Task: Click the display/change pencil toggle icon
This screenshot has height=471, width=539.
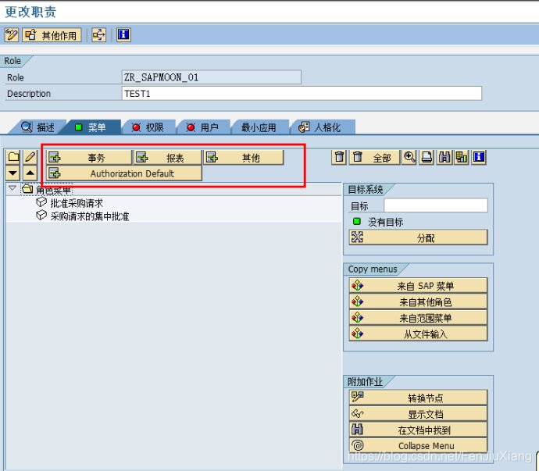Action: tap(12, 34)
